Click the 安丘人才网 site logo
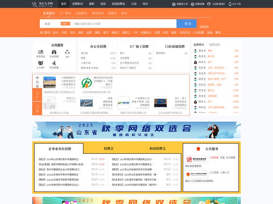The image size is (273, 204). click(42, 4)
